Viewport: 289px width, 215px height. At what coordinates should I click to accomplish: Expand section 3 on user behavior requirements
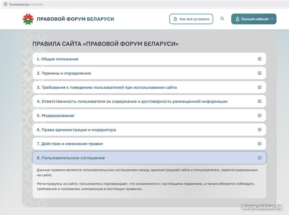click(259, 87)
